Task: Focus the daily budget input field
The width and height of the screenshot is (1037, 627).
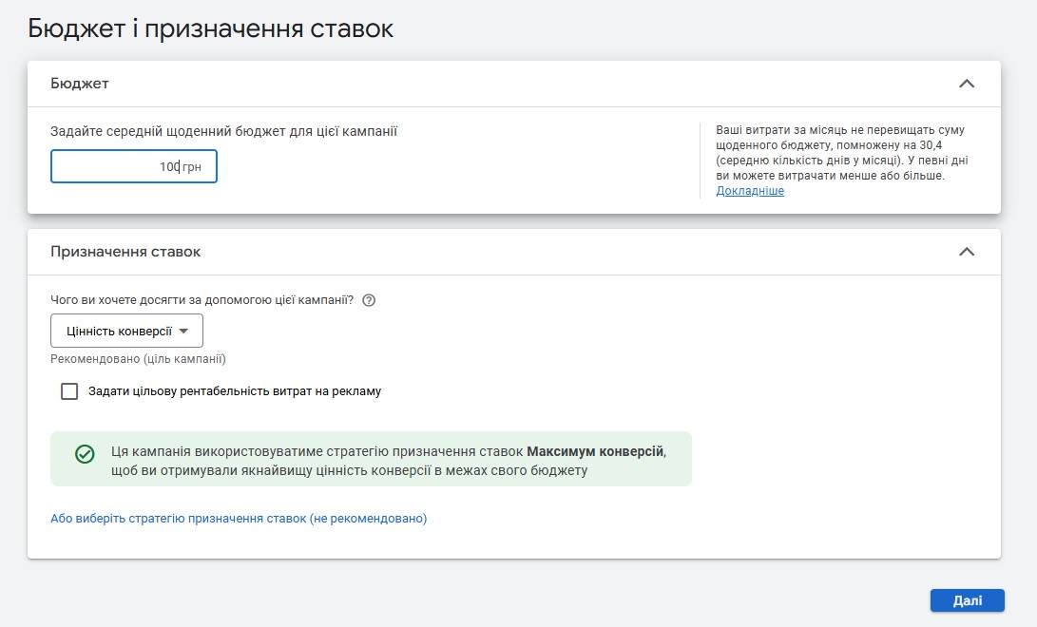Action: 114,166
